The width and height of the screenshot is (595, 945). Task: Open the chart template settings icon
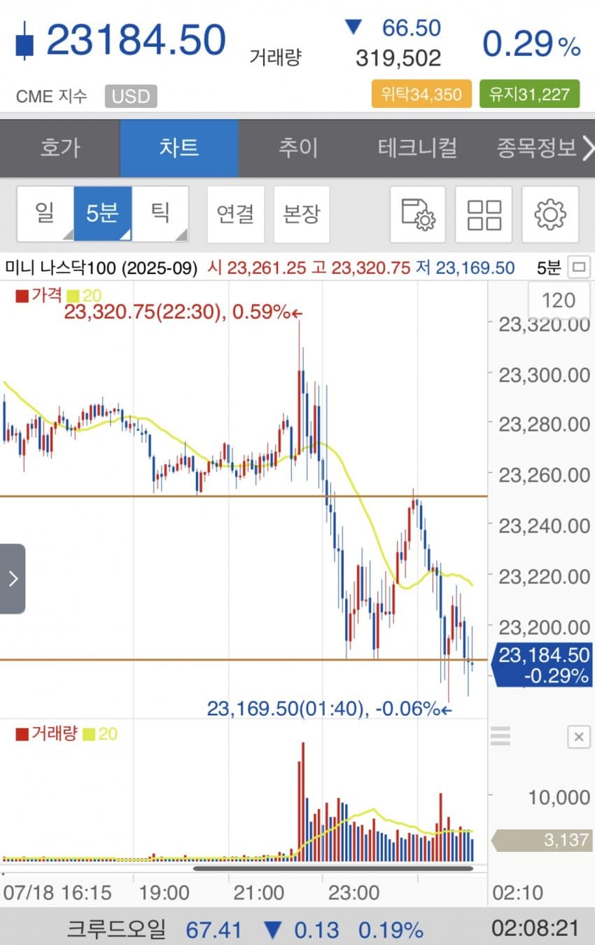[418, 214]
